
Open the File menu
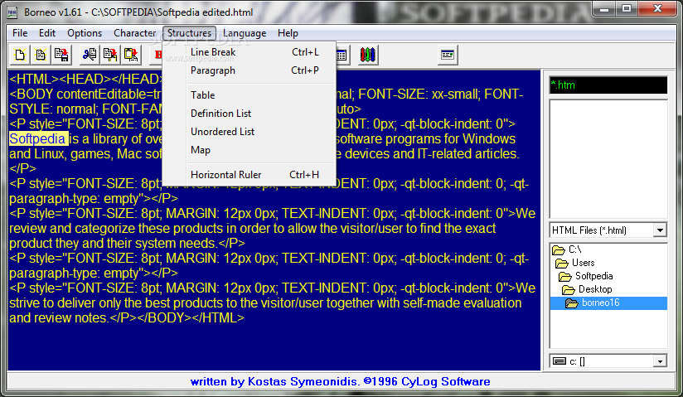pos(20,33)
